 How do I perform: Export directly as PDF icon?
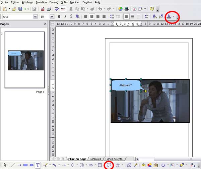coord(43,9)
